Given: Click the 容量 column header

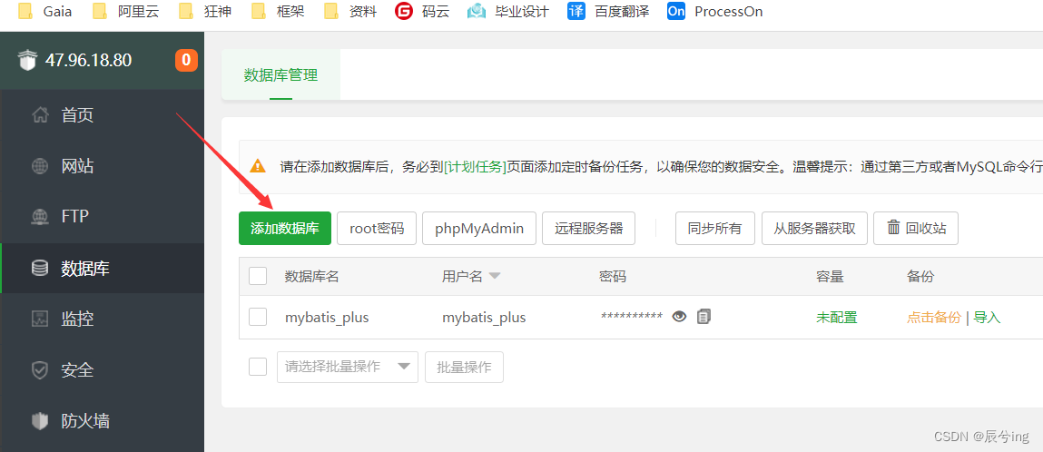Looking at the screenshot, I should [831, 277].
